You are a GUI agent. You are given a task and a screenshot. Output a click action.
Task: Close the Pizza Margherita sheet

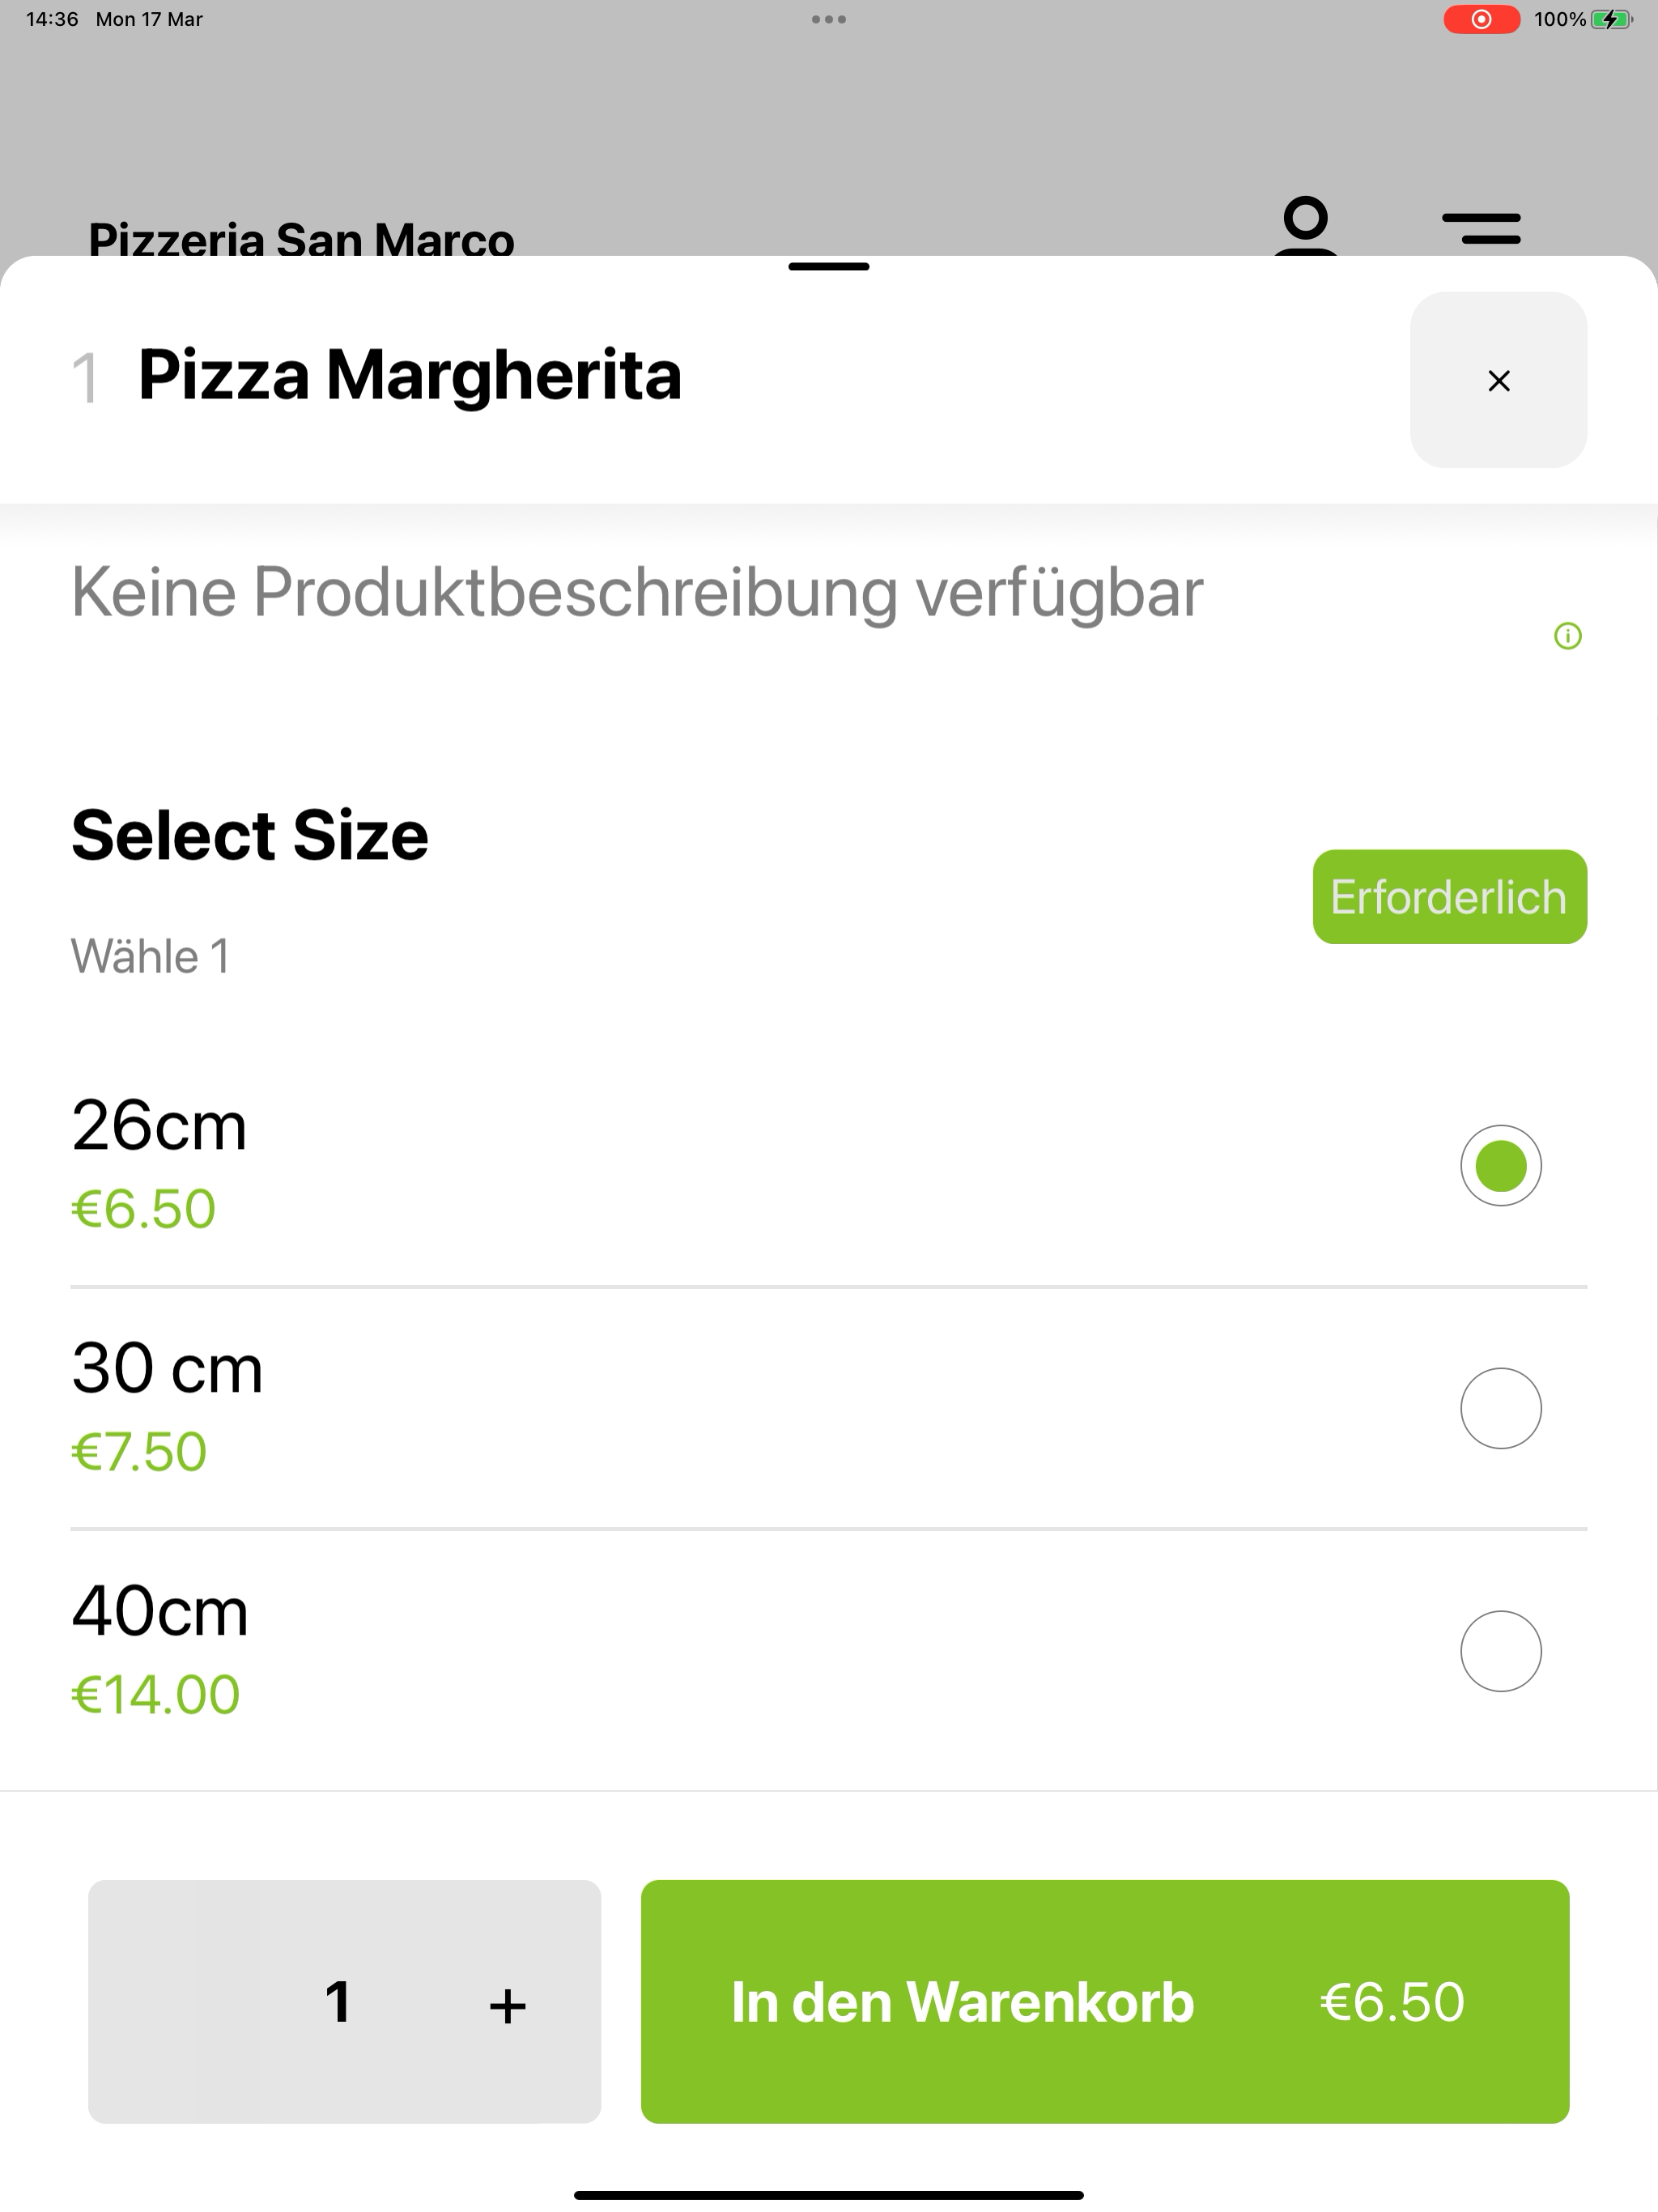click(1498, 380)
